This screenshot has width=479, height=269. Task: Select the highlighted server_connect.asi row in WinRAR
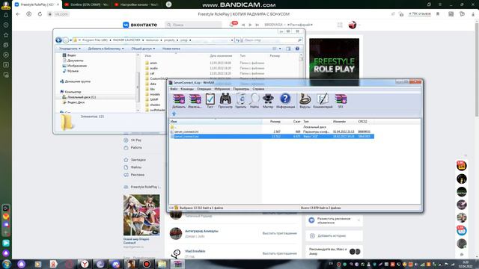(272, 136)
